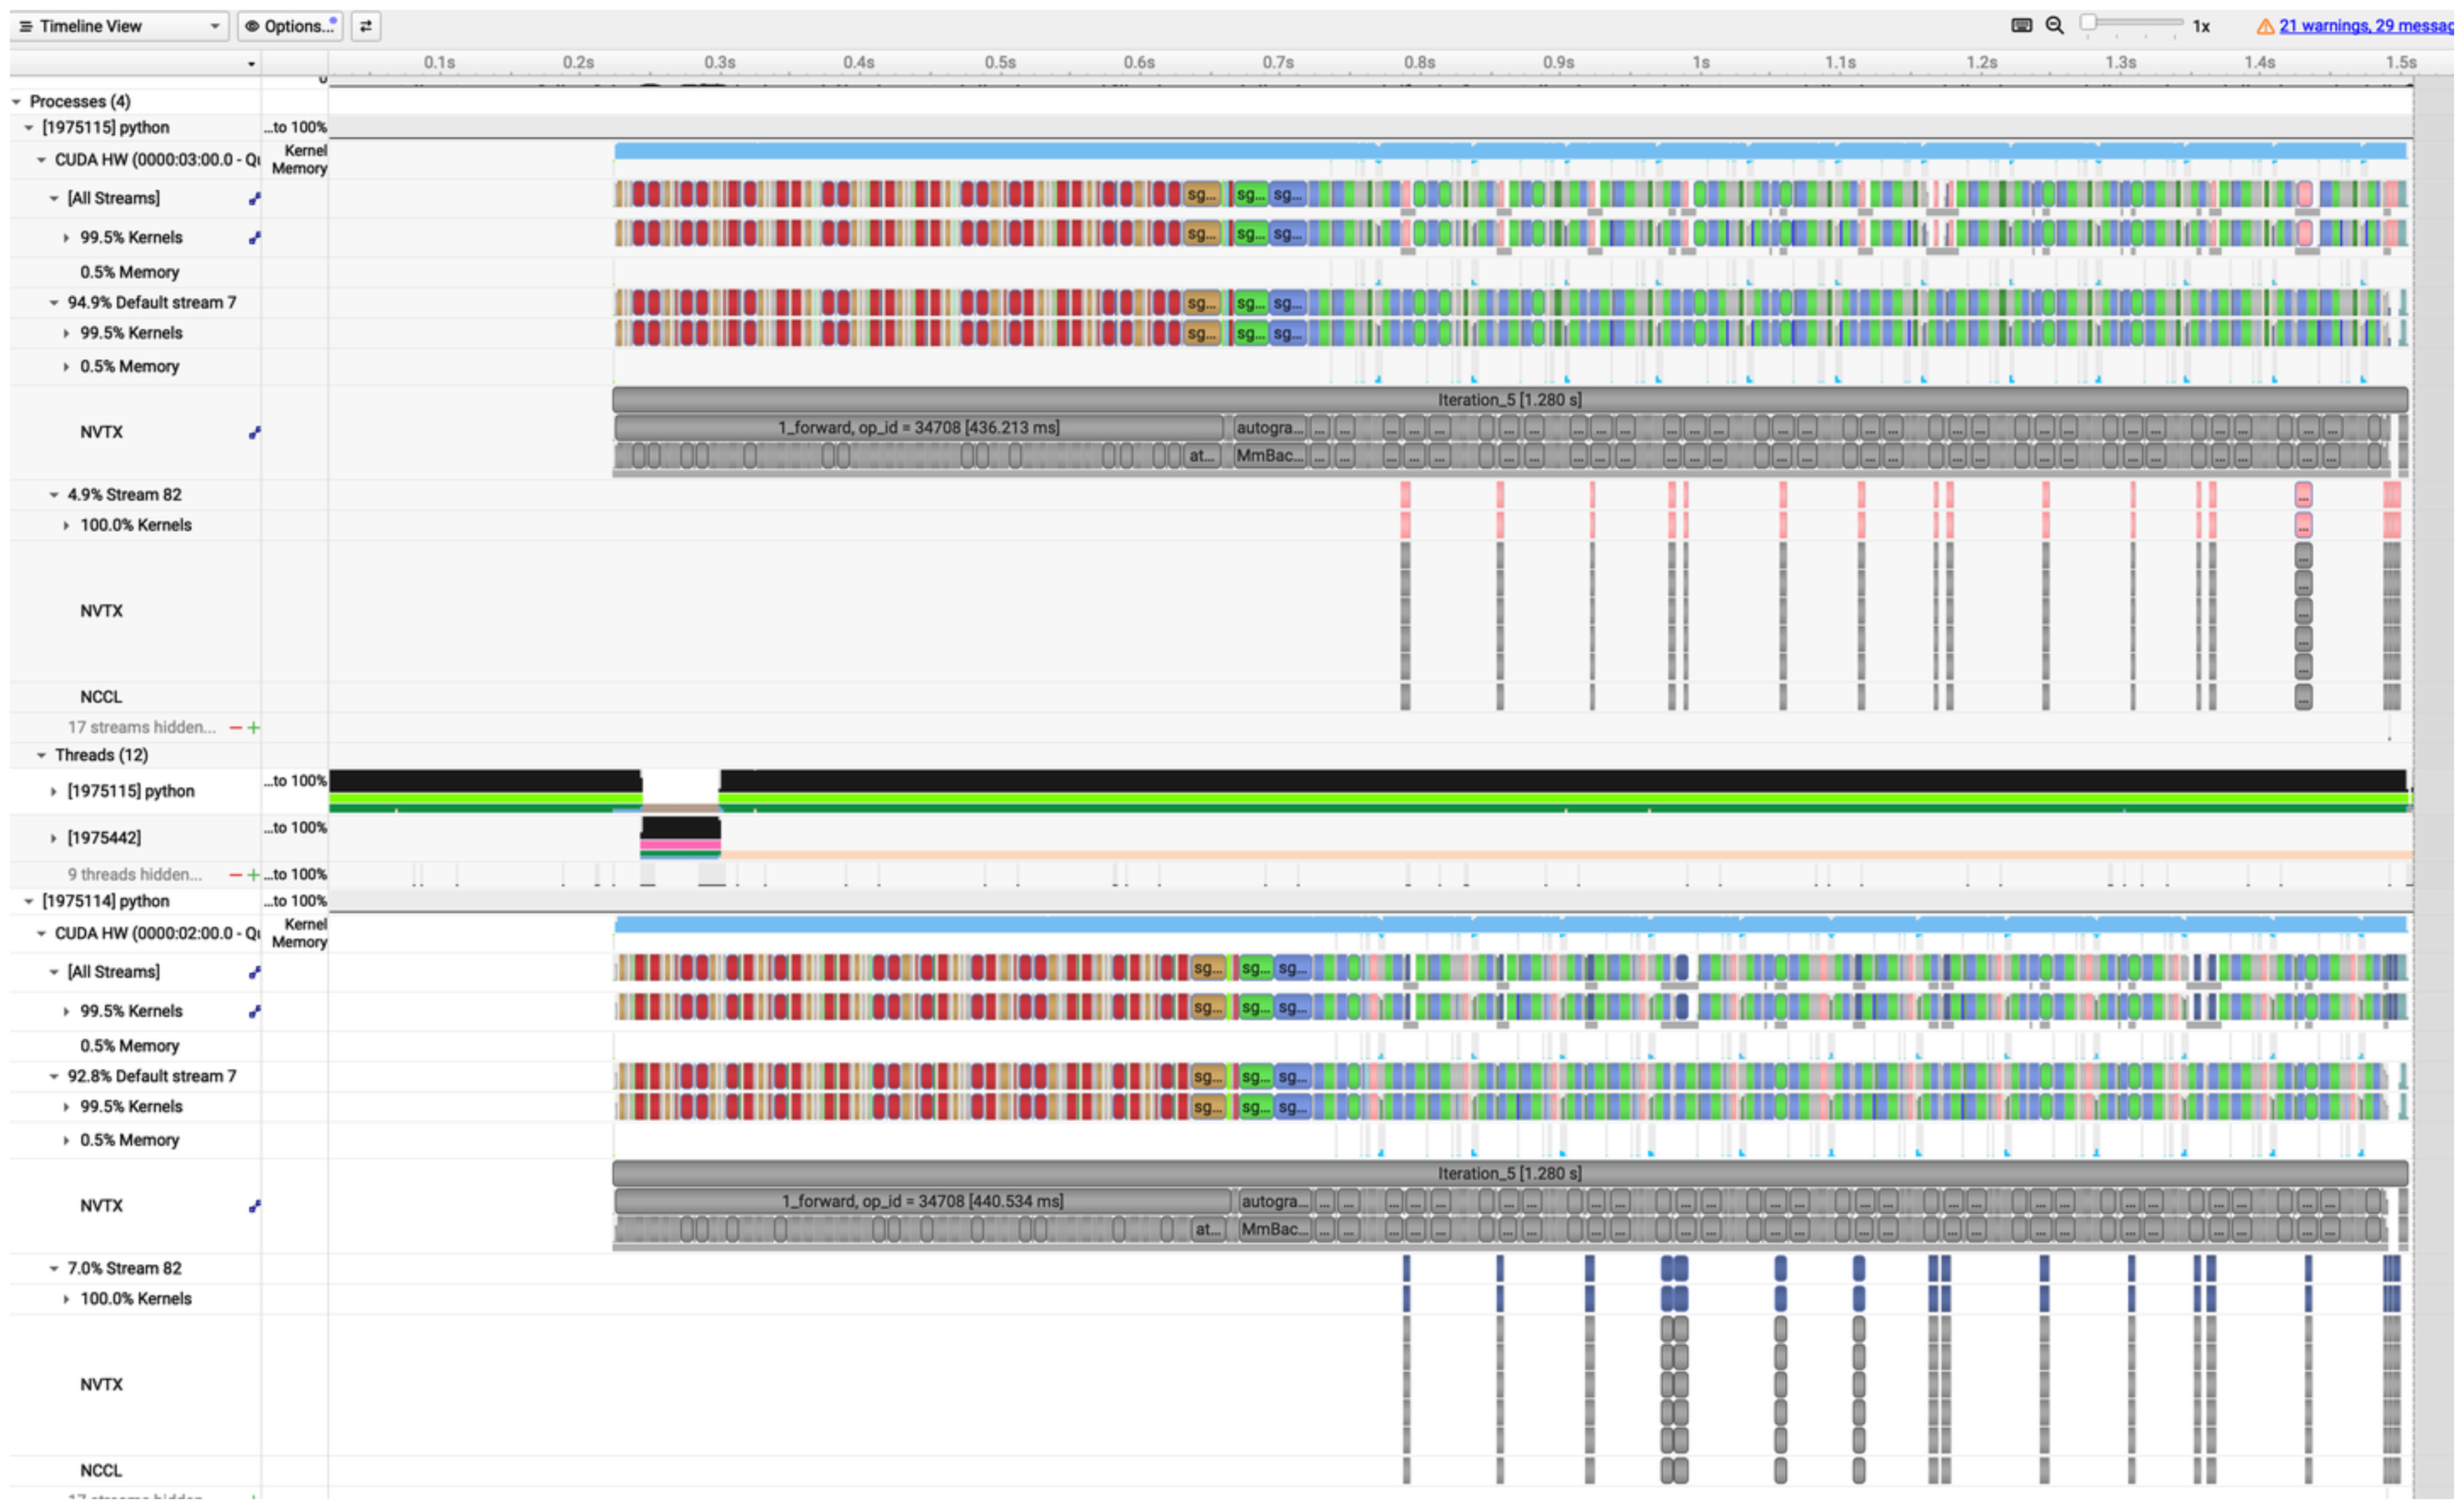2464x1509 pixels.
Task: Click the zoom level slider handle
Action: (x=2090, y=23)
